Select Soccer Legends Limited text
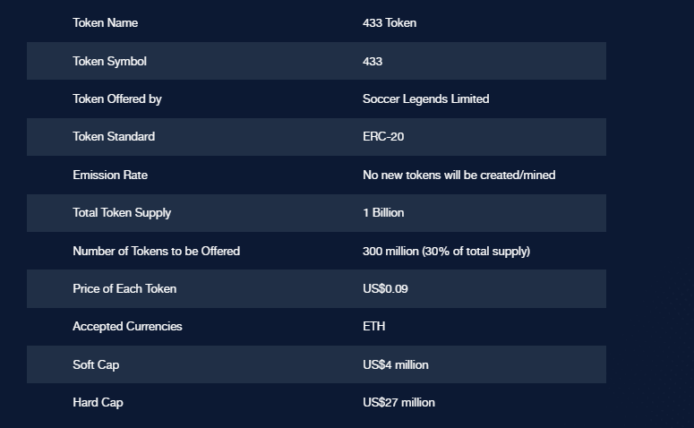The width and height of the screenshot is (694, 428). coord(425,99)
